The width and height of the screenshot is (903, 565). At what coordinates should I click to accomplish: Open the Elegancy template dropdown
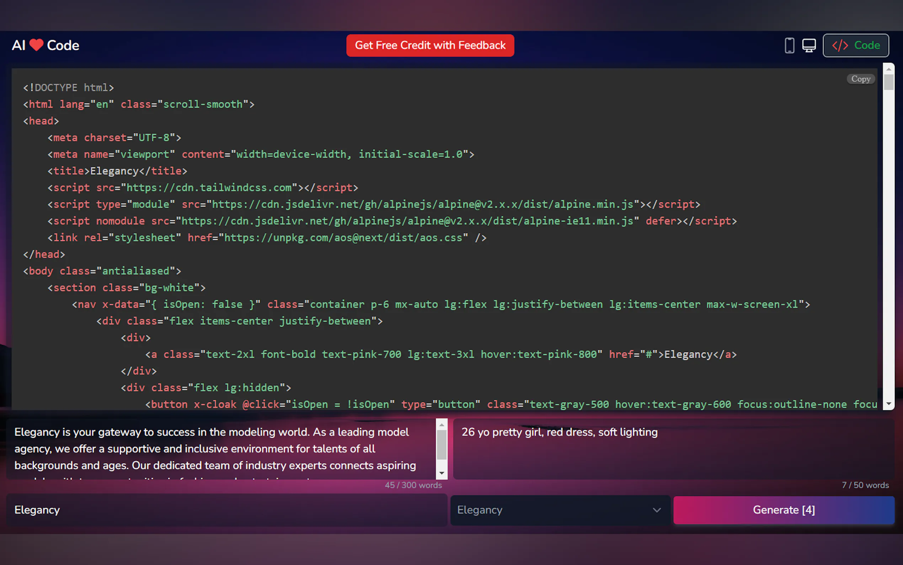[x=560, y=510]
